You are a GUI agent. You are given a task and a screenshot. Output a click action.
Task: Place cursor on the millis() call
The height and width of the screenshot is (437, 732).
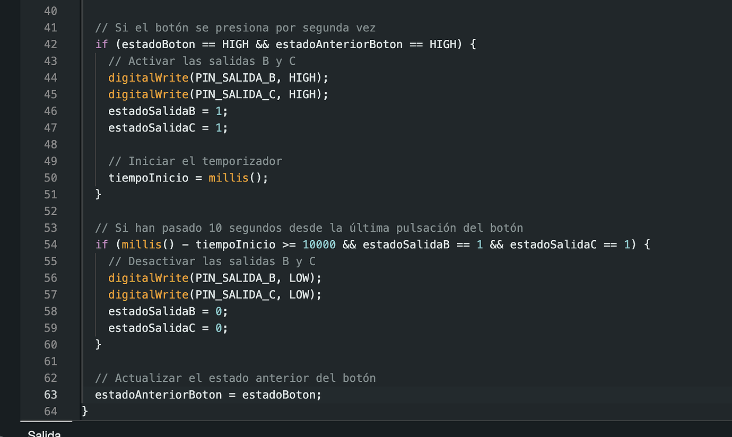(x=229, y=178)
